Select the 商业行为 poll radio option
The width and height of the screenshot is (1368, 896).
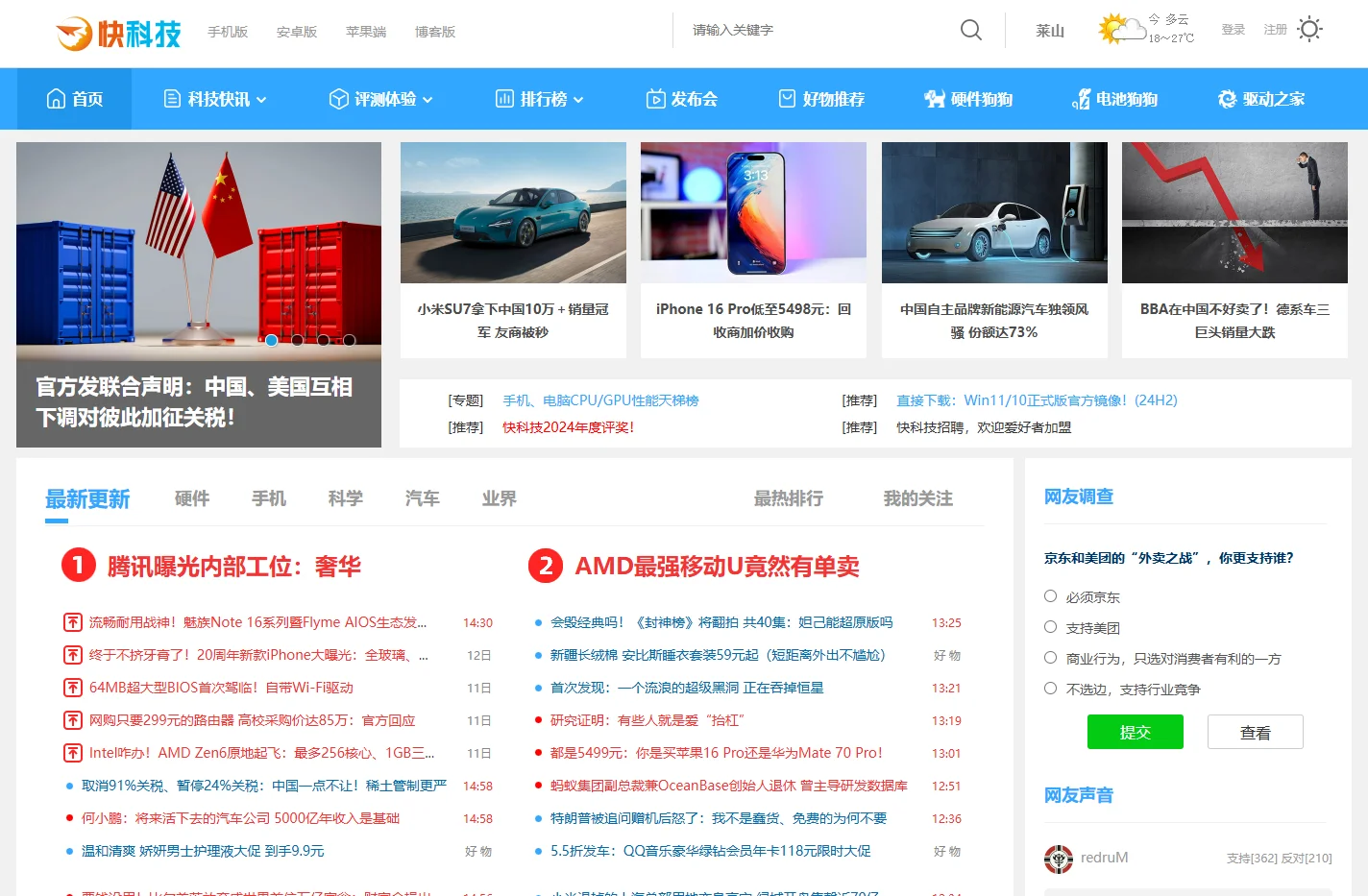click(1050, 658)
